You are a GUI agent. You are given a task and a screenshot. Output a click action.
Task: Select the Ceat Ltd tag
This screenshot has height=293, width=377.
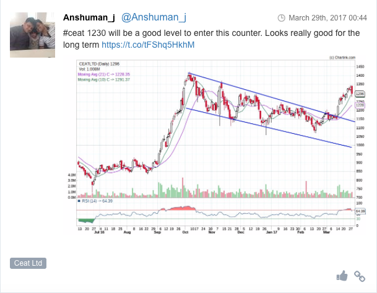point(28,263)
